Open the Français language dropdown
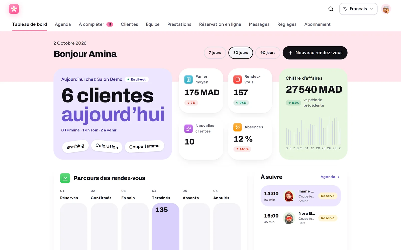This screenshot has width=401, height=250. pyautogui.click(x=358, y=9)
